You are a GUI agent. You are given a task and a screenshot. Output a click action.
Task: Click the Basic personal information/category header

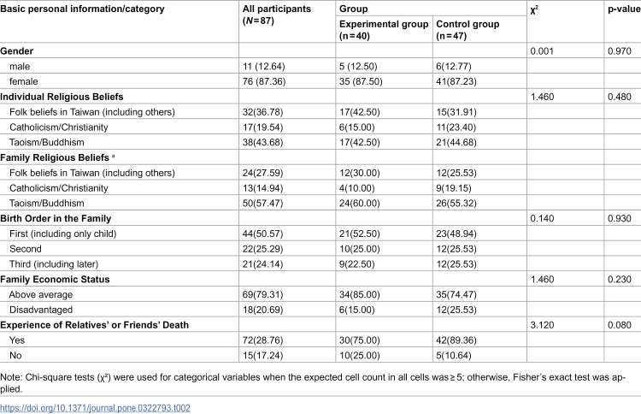pyautogui.click(x=82, y=9)
